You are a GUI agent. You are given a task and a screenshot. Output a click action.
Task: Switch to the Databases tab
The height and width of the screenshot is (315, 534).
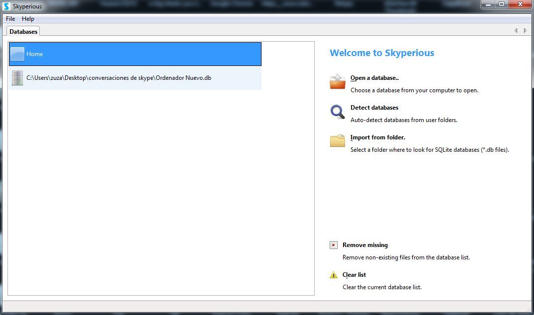[x=23, y=31]
